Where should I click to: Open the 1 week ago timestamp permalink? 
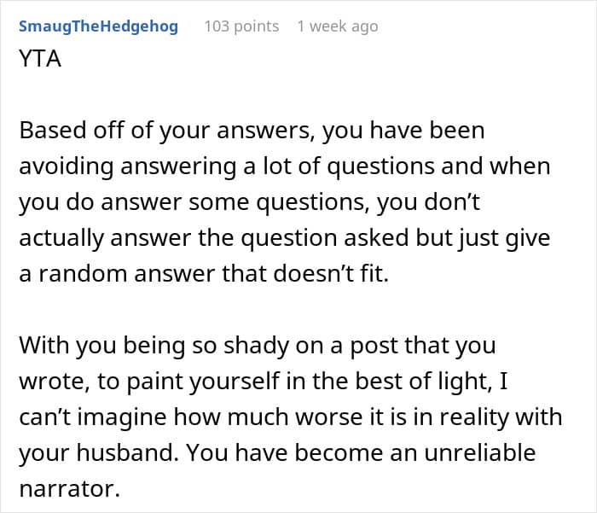338,26
